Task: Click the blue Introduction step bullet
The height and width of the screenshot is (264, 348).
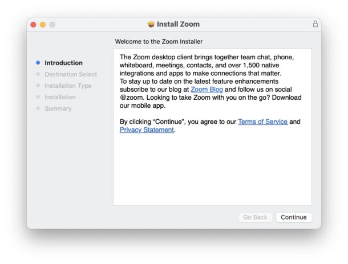Action: tap(38, 63)
